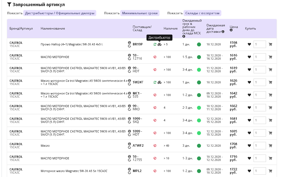The image size is (284, 177).
Task: Click the distributor boxes icon for SW24T
Action: click(159, 82)
